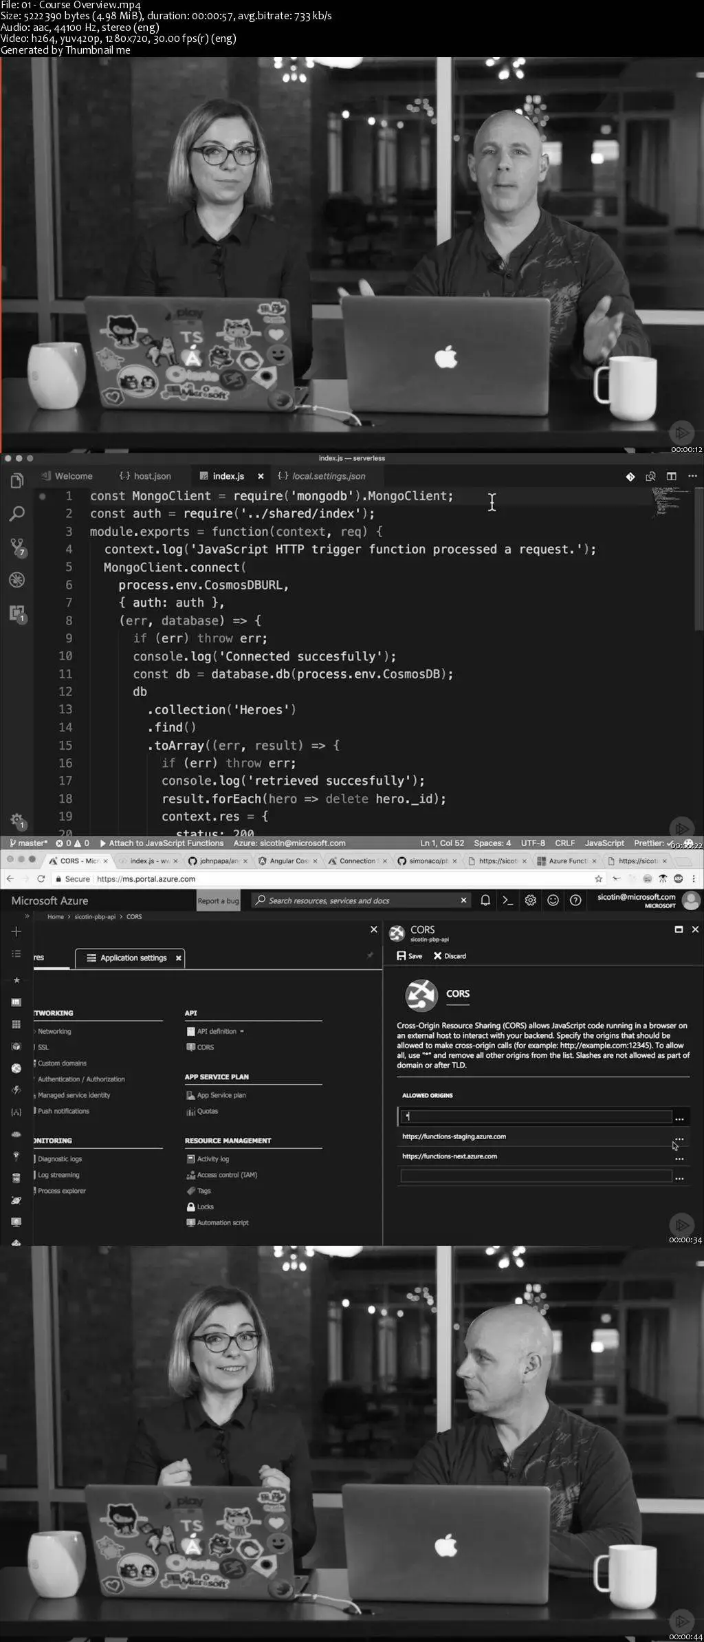Image resolution: width=704 pixels, height=1642 pixels.
Task: Open All services list icon in Azure sidebar
Action: click(x=16, y=954)
